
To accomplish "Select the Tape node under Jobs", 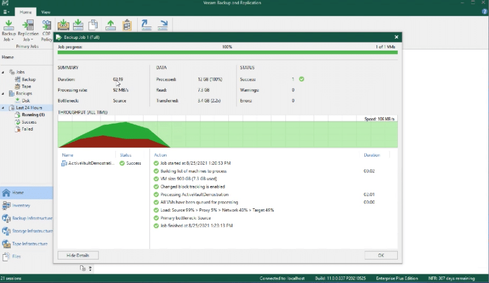I will pyautogui.click(x=23, y=86).
